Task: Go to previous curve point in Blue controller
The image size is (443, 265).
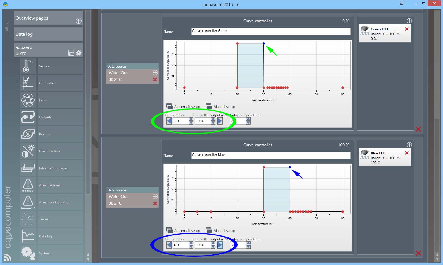Action: coord(169,245)
